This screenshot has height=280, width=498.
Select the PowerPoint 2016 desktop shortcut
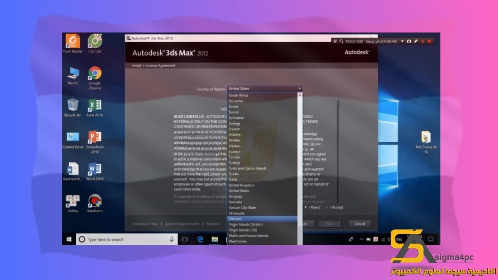(x=95, y=142)
